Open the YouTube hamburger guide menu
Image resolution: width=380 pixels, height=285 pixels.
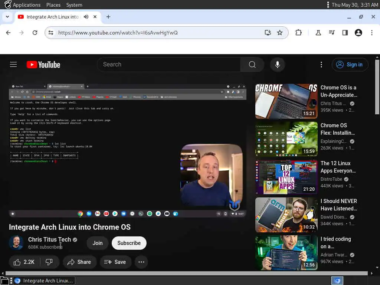(x=13, y=65)
